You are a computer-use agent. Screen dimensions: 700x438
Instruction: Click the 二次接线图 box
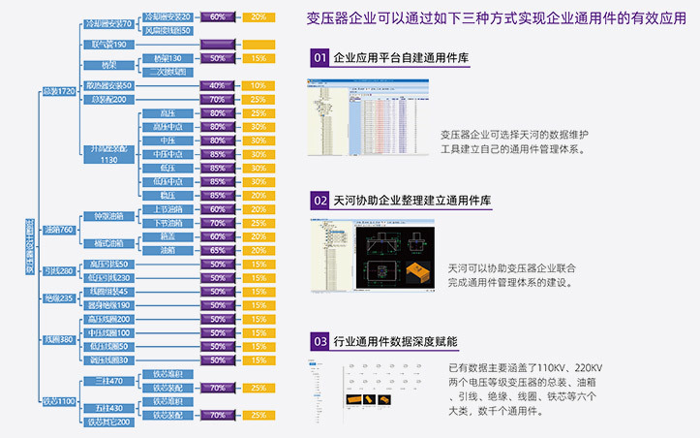tap(167, 72)
